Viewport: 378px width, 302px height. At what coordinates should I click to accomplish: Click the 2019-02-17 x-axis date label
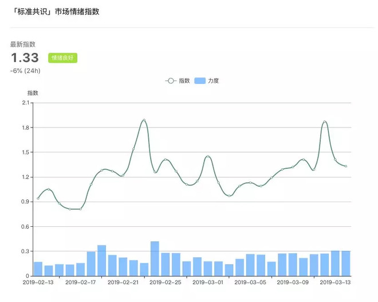click(x=81, y=282)
